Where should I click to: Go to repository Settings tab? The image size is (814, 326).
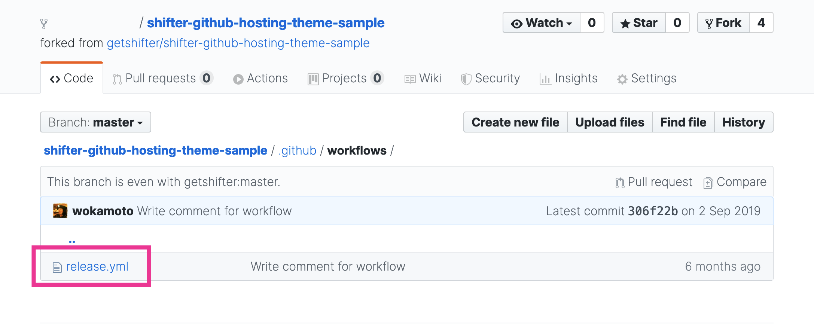[x=647, y=78]
